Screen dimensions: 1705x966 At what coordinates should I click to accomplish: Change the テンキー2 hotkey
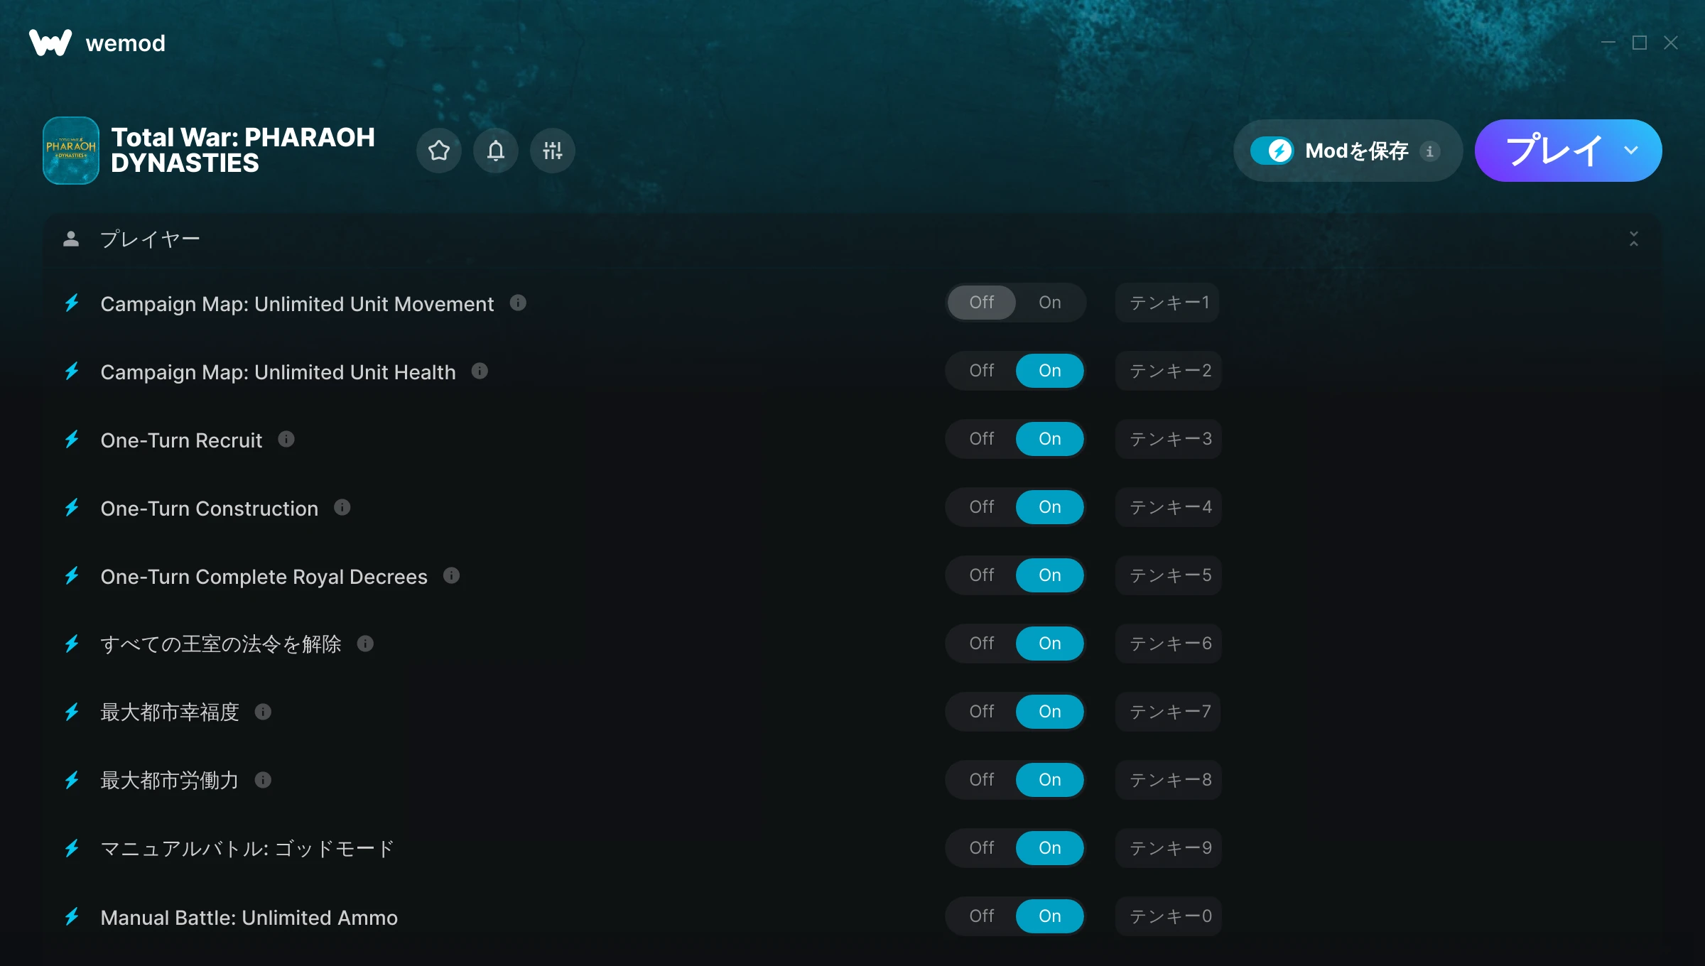pyautogui.click(x=1169, y=371)
